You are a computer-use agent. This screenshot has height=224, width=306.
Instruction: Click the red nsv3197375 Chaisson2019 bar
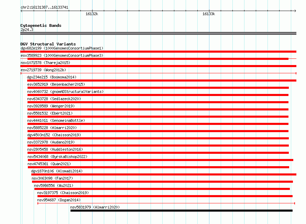(x=165, y=196)
